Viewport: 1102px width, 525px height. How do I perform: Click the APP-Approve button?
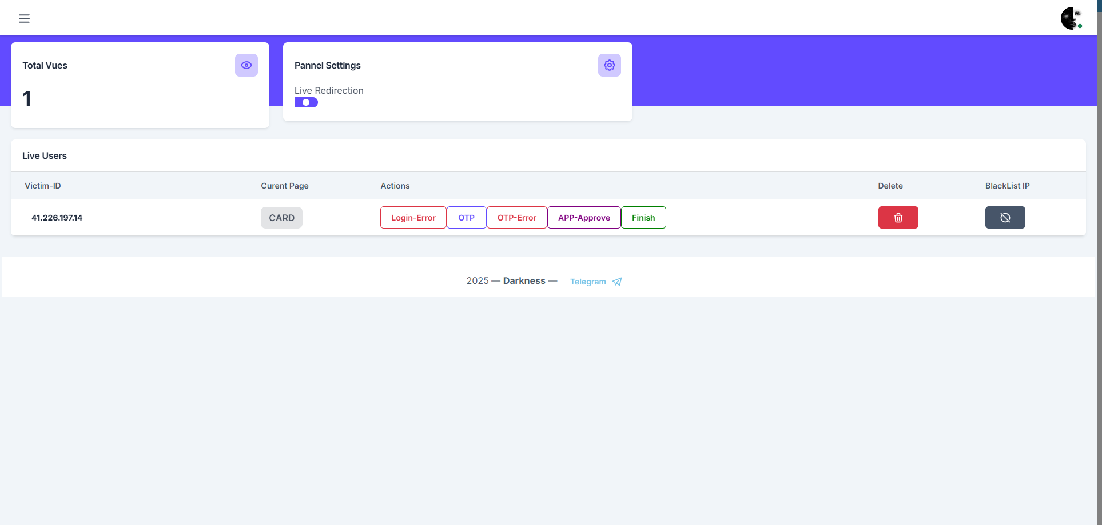584,218
